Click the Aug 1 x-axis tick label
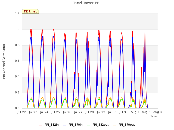 pos(135,112)
